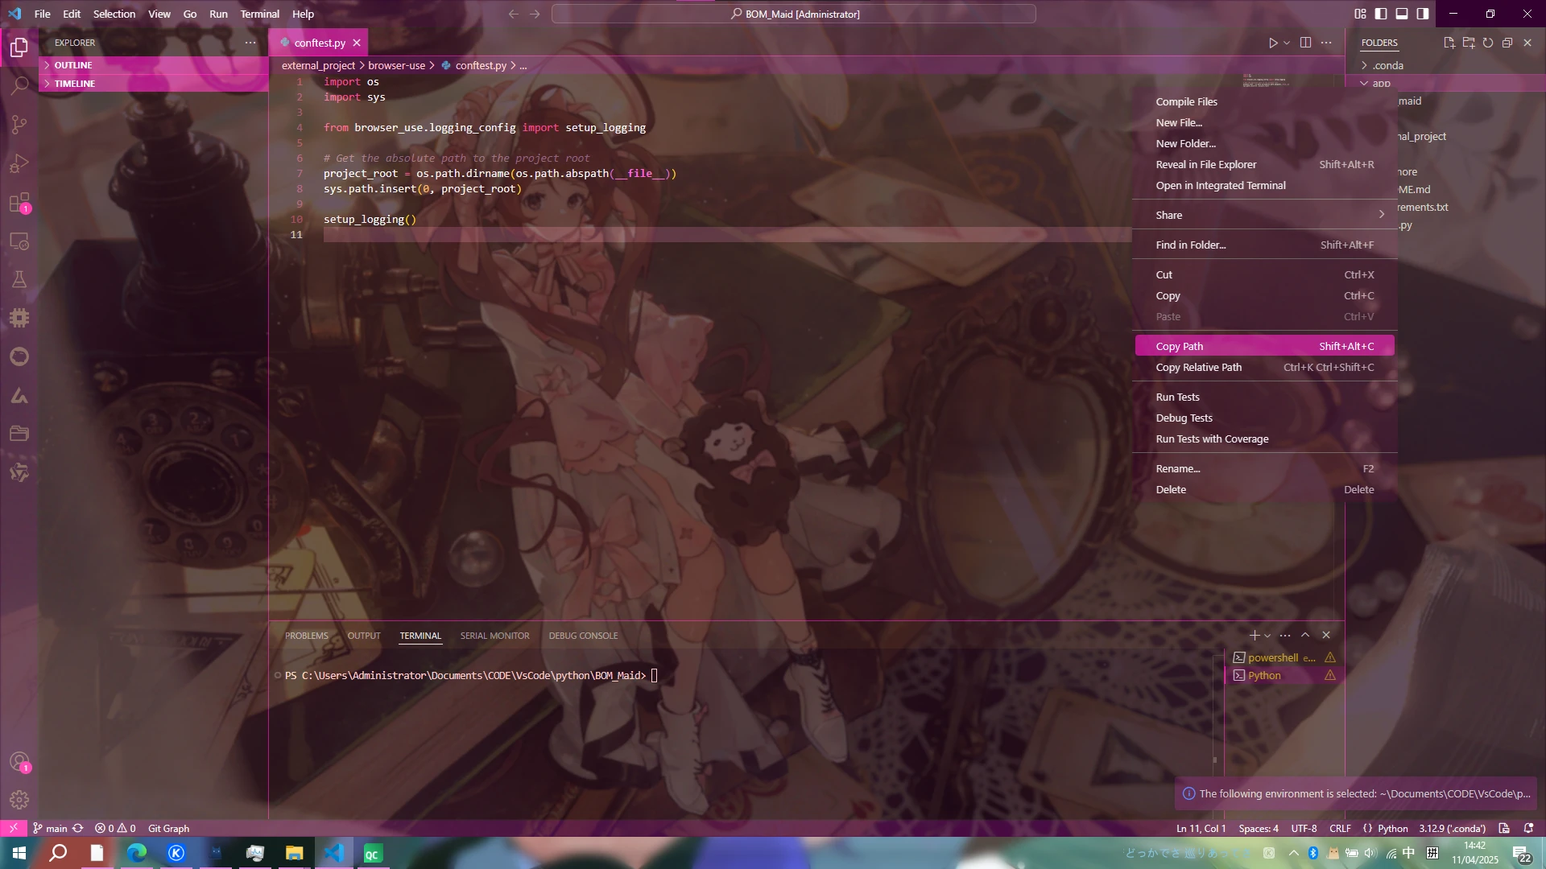Open the chip-shaped activity bar icon
The width and height of the screenshot is (1546, 869).
click(19, 318)
